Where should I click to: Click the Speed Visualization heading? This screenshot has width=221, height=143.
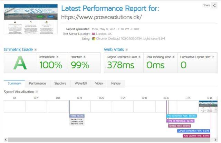coord(19,92)
